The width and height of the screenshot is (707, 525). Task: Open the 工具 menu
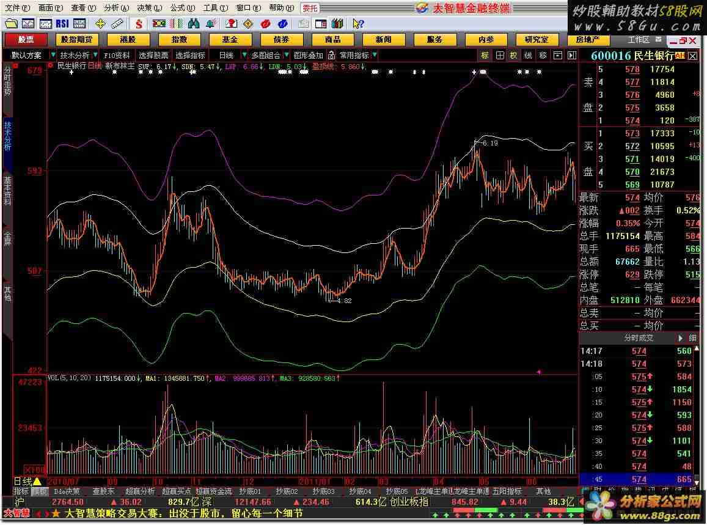click(x=216, y=8)
